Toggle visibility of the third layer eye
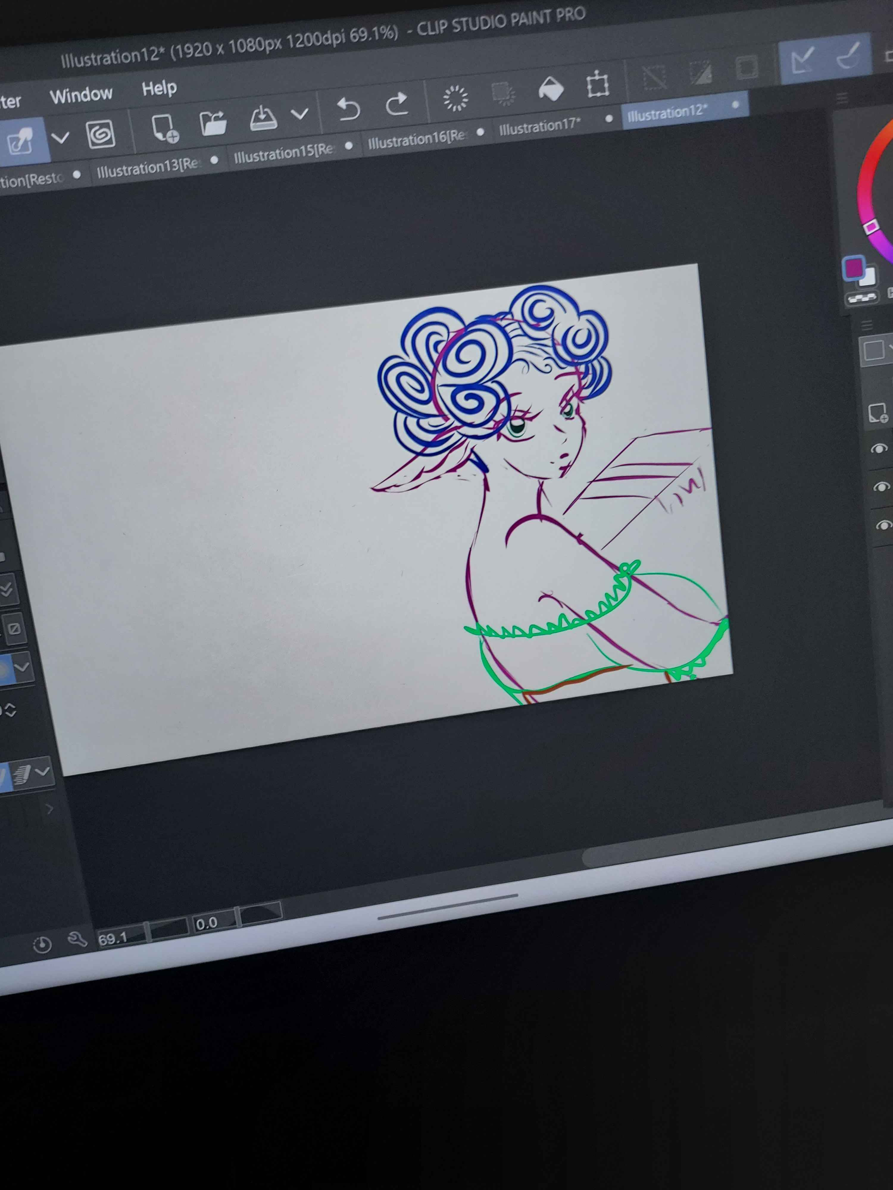Screen dimensions: 893x1190 point(883,525)
